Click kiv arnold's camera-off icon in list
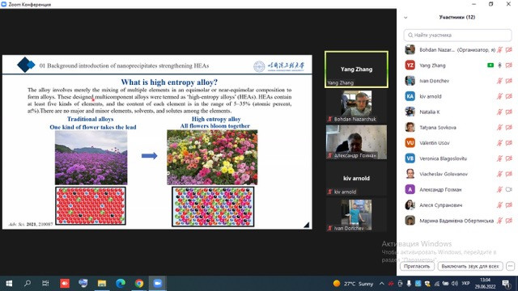Viewport: 518px width, 291px height. 509,96
